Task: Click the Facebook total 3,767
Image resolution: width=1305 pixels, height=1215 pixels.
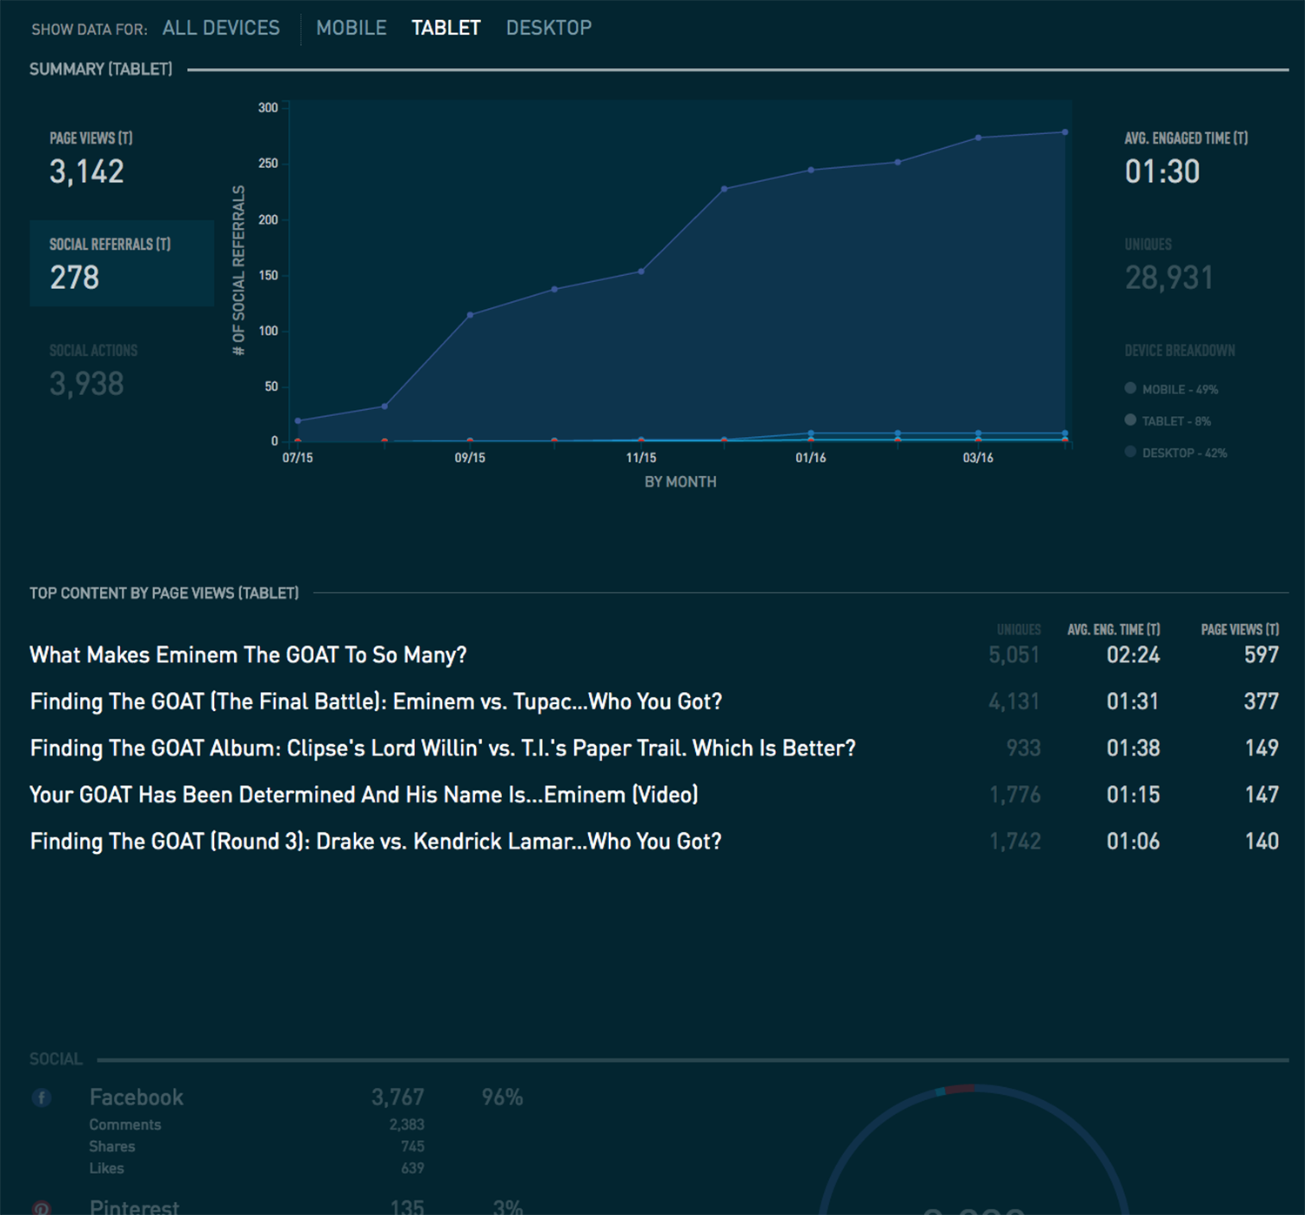Action: tap(398, 1098)
